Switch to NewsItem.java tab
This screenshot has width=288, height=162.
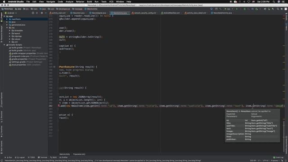[x=78, y=13]
